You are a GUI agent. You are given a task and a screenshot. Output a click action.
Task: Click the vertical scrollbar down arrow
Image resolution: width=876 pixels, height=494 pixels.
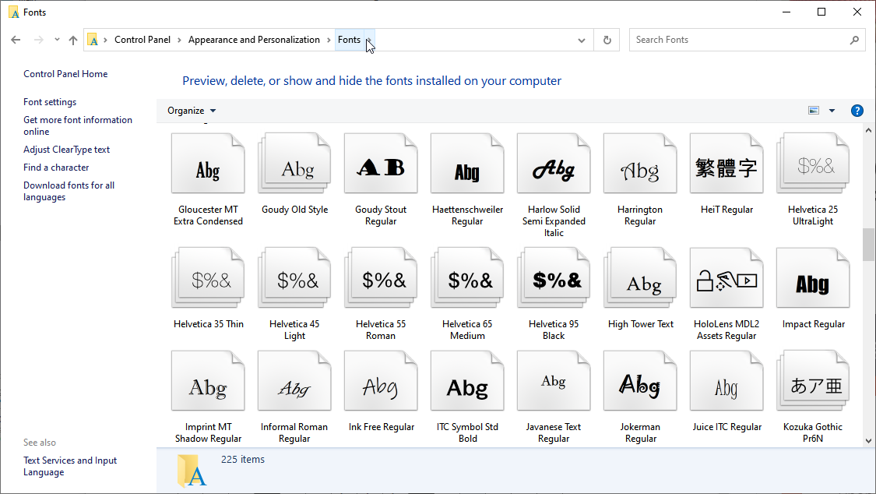tap(868, 440)
